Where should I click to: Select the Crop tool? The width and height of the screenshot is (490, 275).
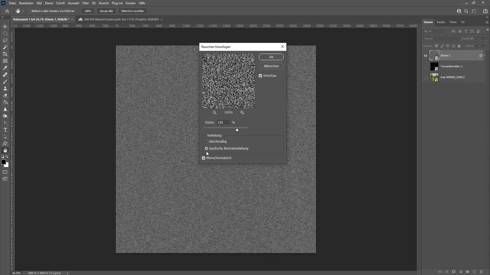click(x=5, y=54)
